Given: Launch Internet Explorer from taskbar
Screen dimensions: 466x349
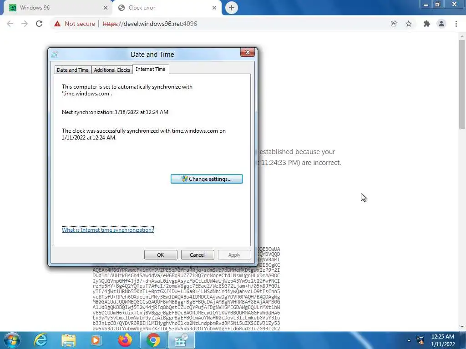Looking at the screenshot, I should click(x=41, y=340).
